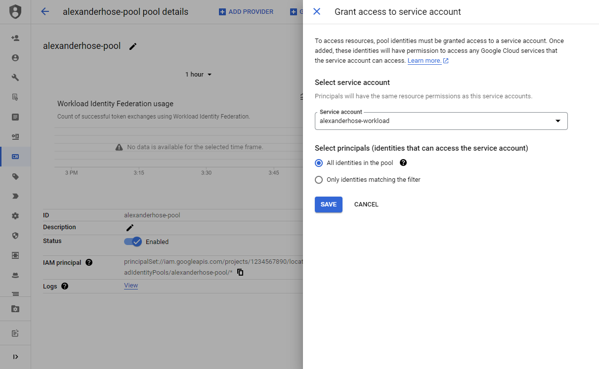
Task: Edit the pool description
Action: pos(129,227)
